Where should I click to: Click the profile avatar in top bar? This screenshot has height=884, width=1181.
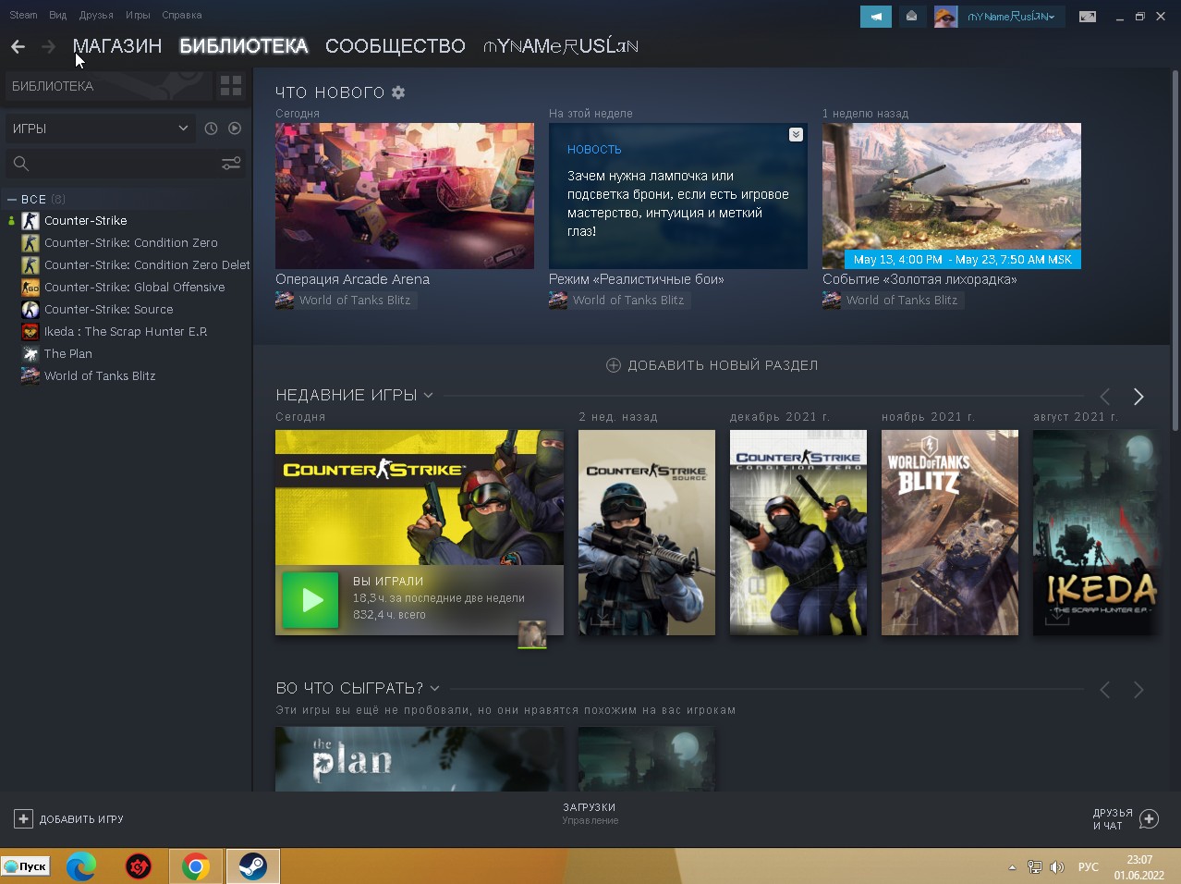click(x=945, y=17)
